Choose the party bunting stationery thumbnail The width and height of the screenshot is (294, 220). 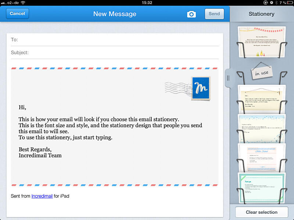click(262, 42)
